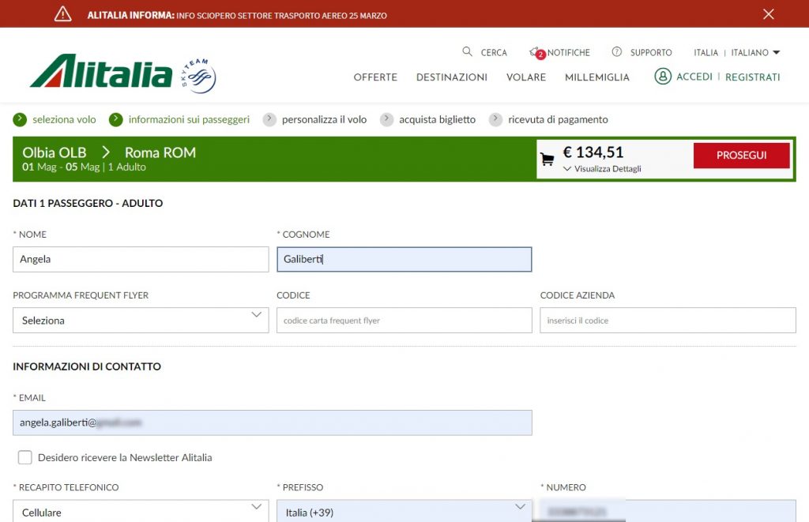Expand Visualizza Dettagli price breakdown
This screenshot has width=809, height=522.
click(x=602, y=169)
